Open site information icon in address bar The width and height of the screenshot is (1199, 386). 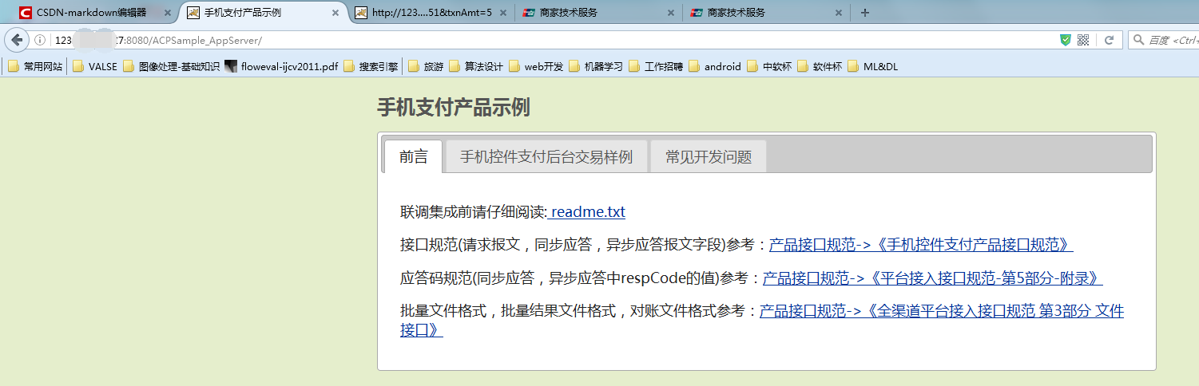click(40, 40)
